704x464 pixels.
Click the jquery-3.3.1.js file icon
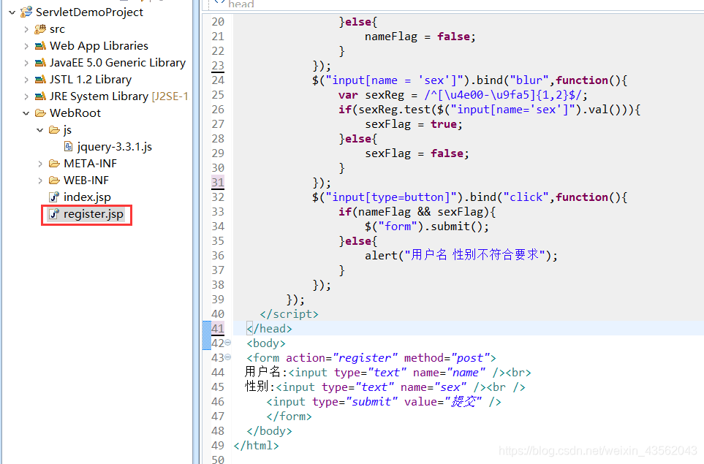click(x=68, y=146)
